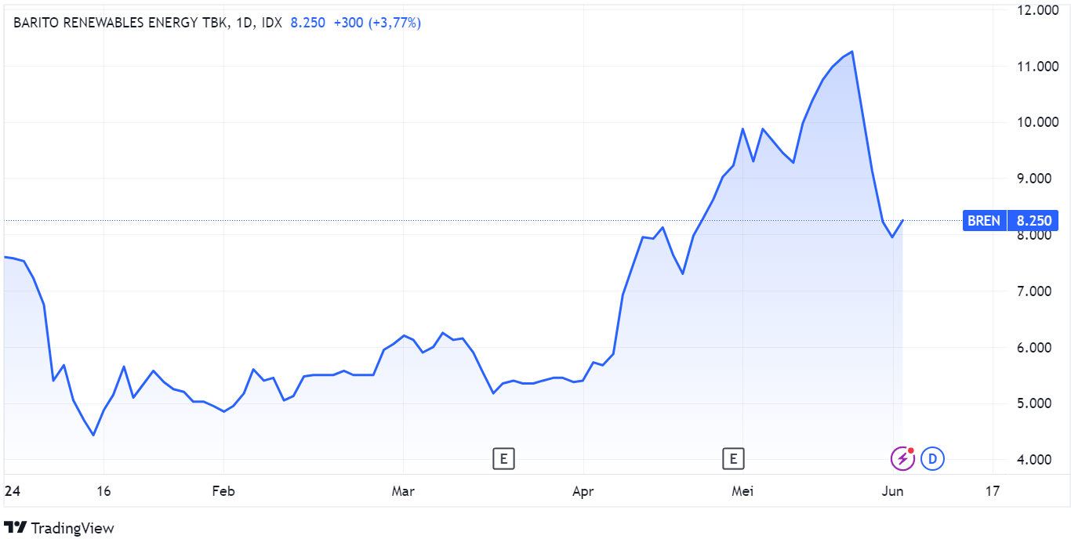1071x546 pixels.
Task: Click the '16' date axis label
Action: (x=103, y=492)
